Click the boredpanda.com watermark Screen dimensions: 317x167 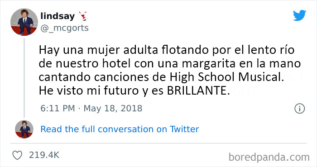point(269,157)
